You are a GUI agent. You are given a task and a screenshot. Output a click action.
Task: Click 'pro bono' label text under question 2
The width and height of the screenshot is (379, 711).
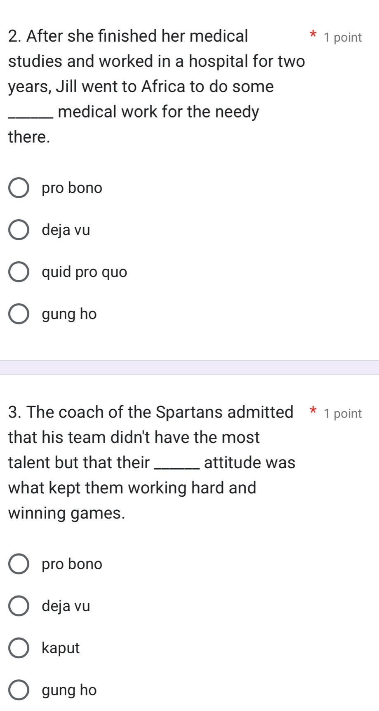72,188
